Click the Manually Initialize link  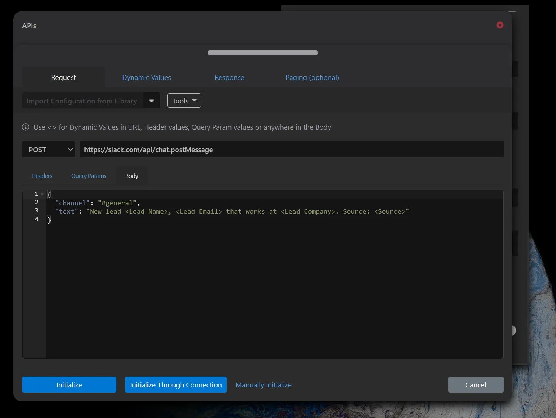pos(264,385)
